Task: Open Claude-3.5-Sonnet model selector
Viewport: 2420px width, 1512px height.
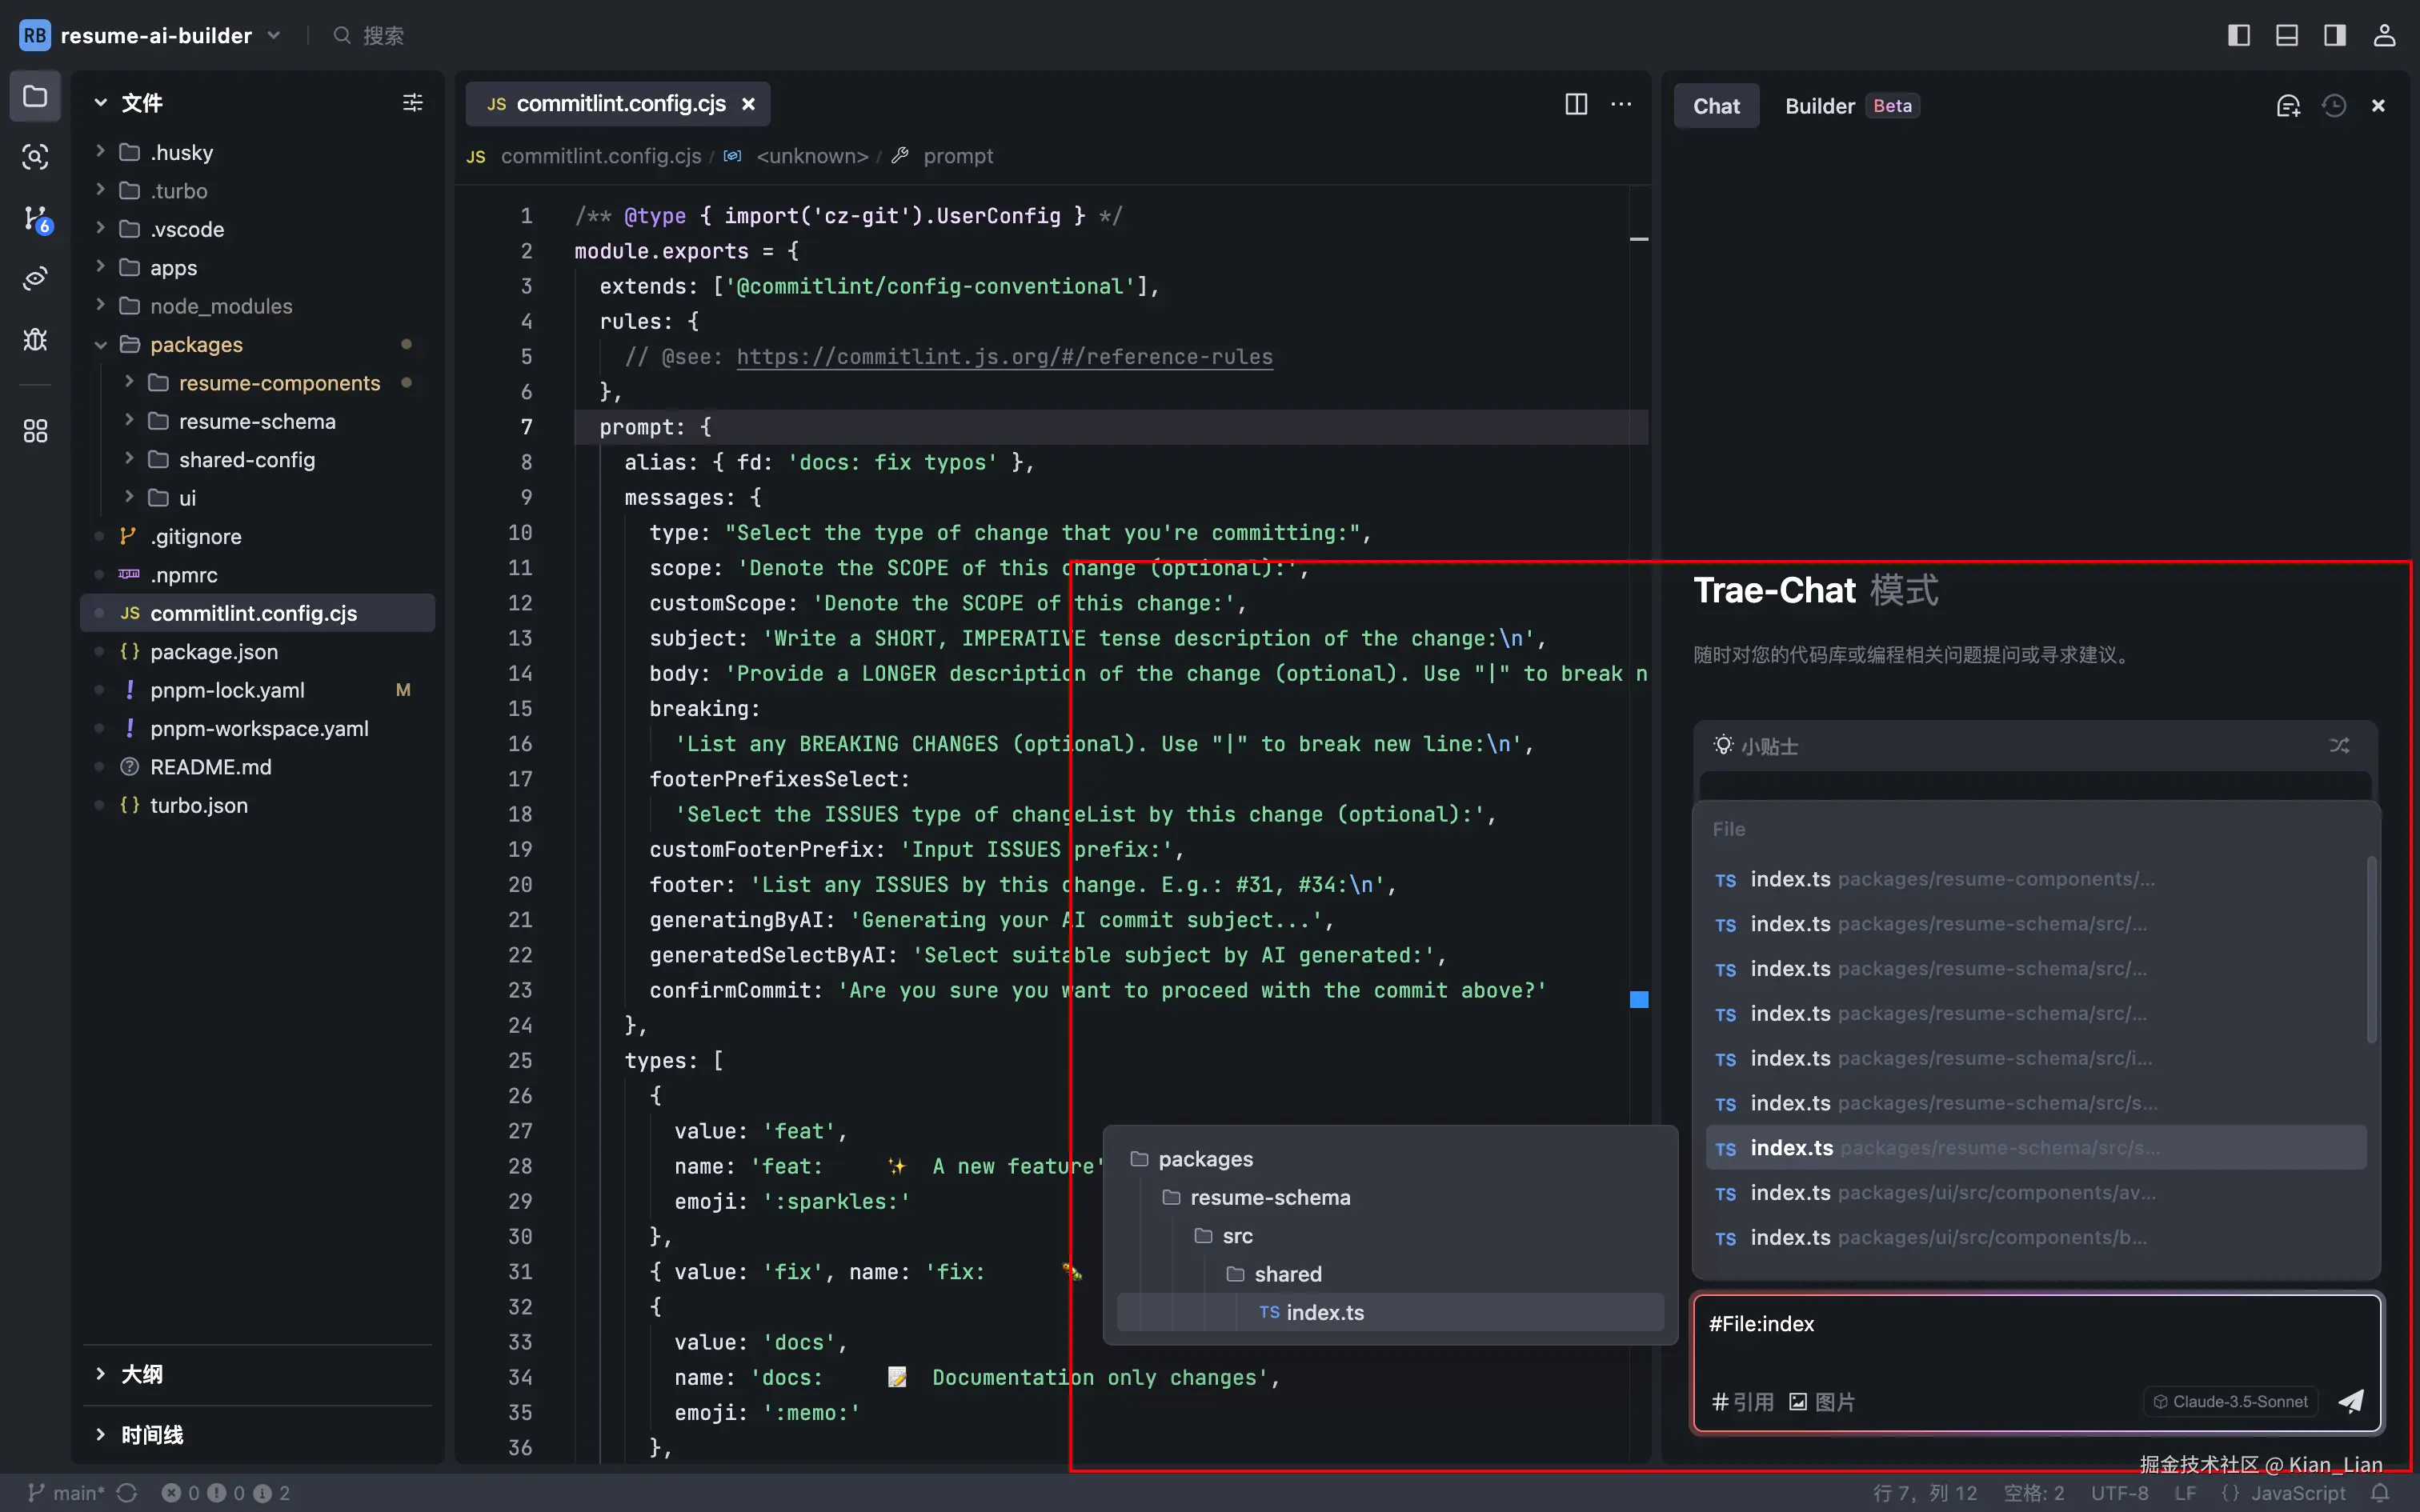Action: 2231,1401
